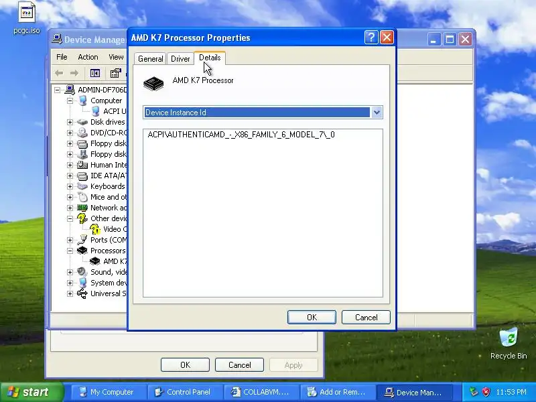Expand the IDE ATA/ATAPI controllers node
This screenshot has height=402, width=536.
pos(70,176)
